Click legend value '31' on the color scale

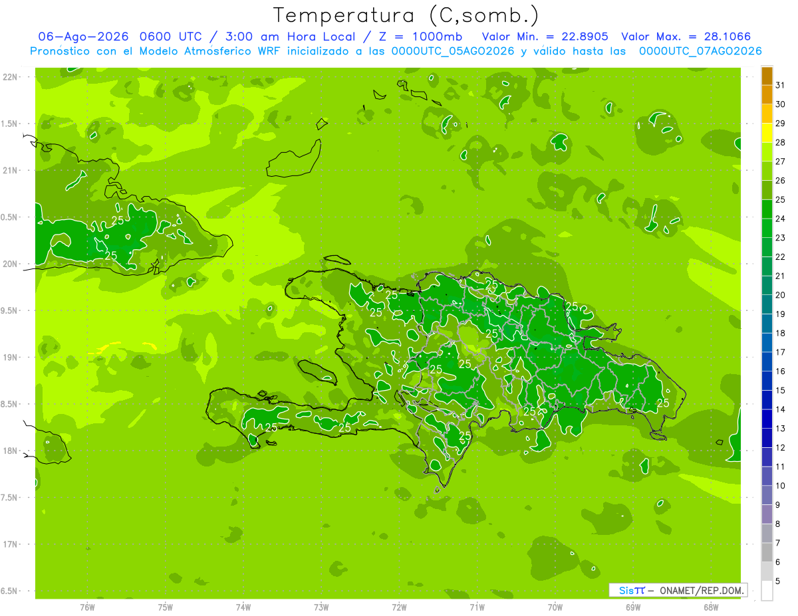coord(780,85)
